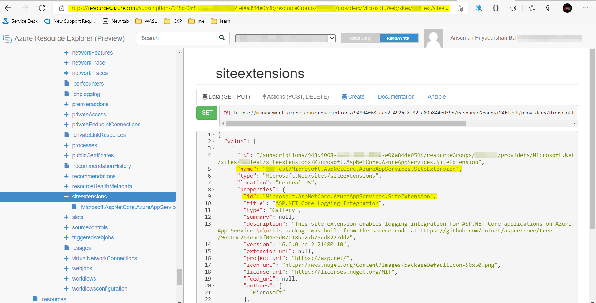Expand the processes node
This screenshot has height=303, width=596.
66,145
